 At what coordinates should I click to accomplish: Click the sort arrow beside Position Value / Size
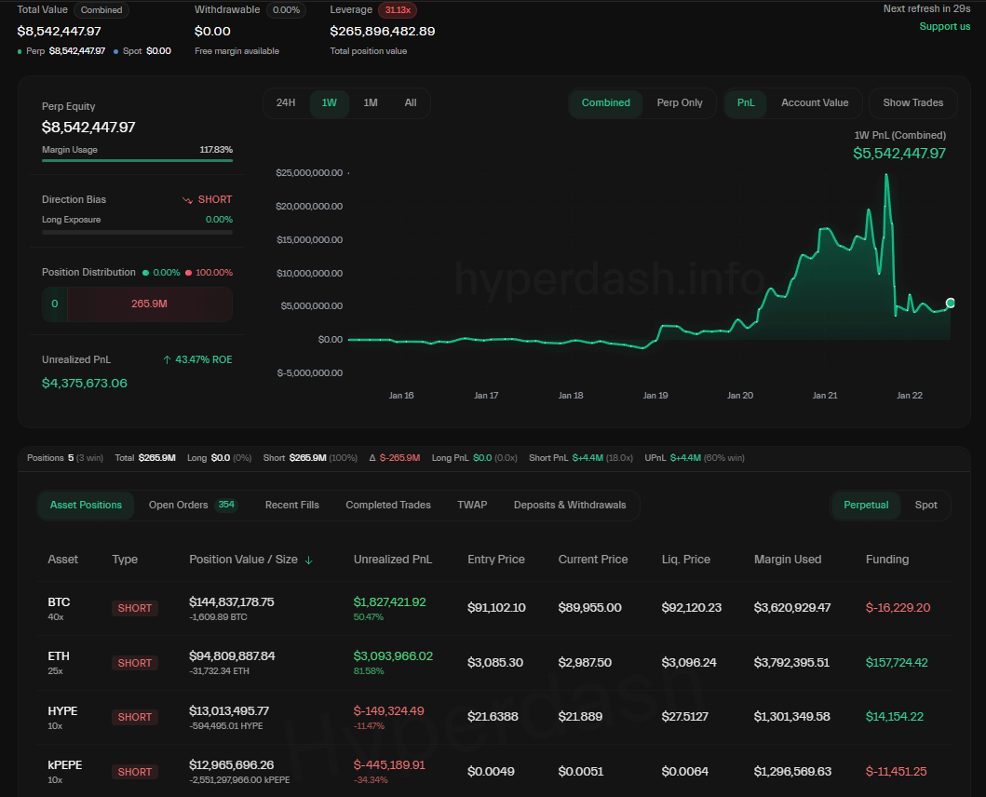coord(309,560)
